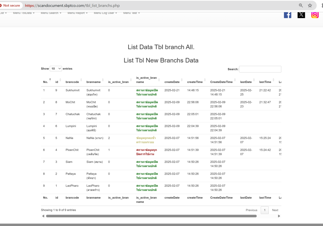Open the Menu Log User menu
The height and width of the screenshot is (226, 323).
coord(105,13)
